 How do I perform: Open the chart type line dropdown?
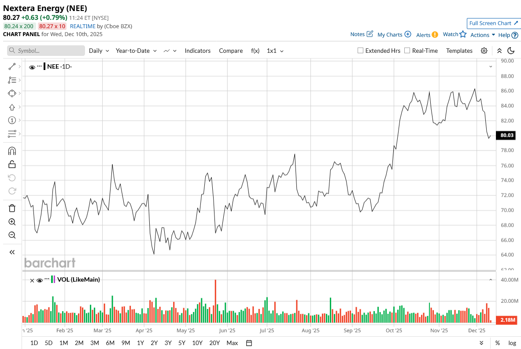[170, 51]
